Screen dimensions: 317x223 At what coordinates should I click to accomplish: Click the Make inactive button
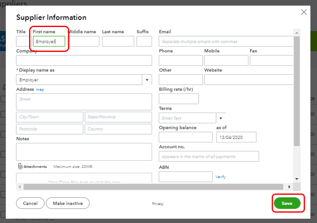68,203
